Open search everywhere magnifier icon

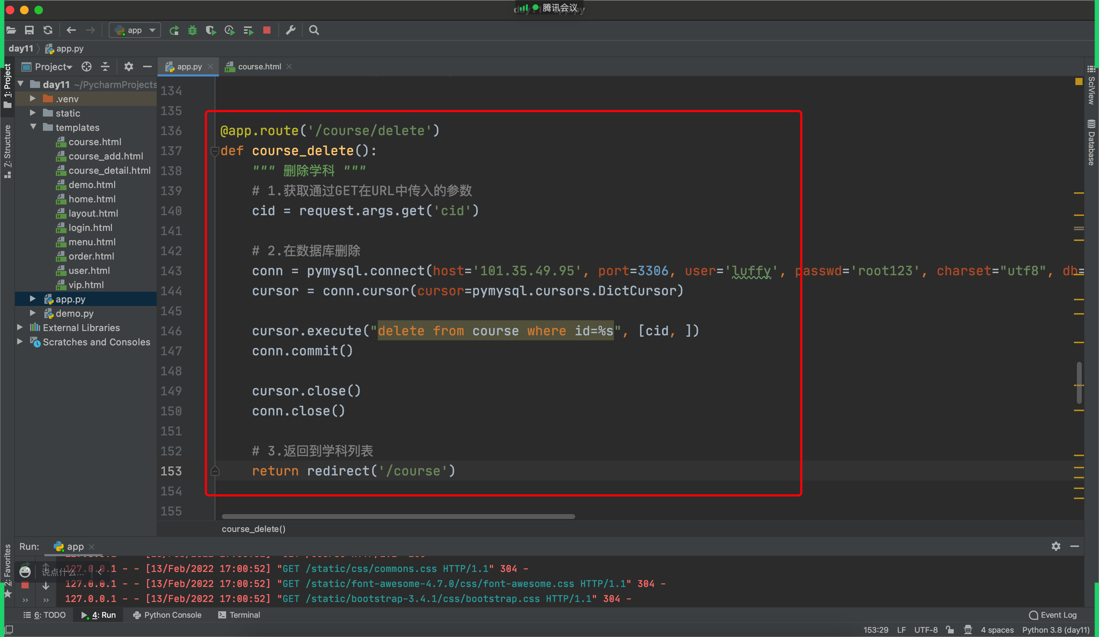coord(313,30)
